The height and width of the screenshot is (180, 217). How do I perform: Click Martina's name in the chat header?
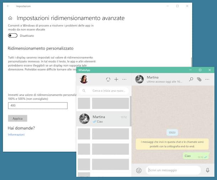click(153, 77)
